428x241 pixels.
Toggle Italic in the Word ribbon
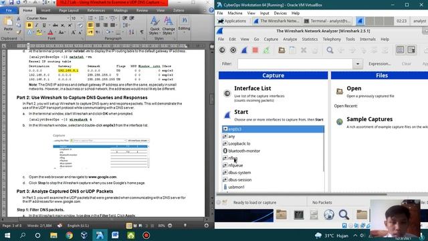[37, 25]
